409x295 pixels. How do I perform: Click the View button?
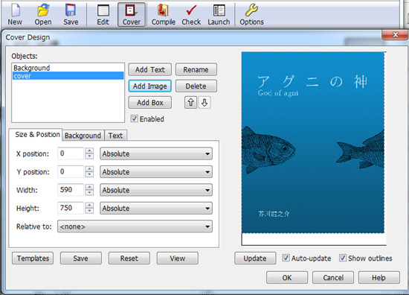[x=178, y=258]
